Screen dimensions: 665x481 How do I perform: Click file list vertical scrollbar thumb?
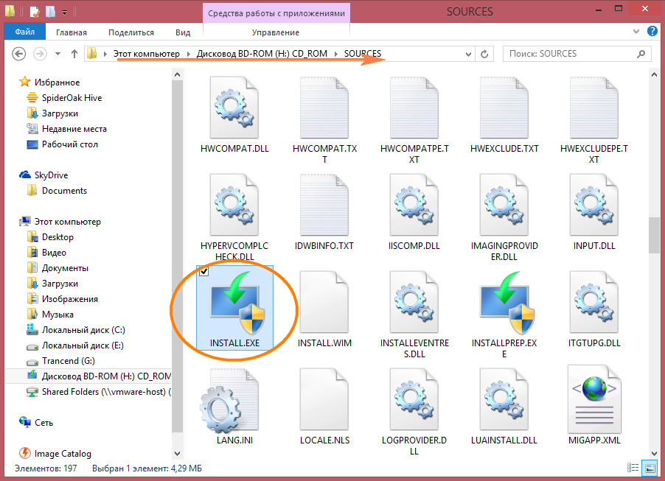pyautogui.click(x=654, y=235)
